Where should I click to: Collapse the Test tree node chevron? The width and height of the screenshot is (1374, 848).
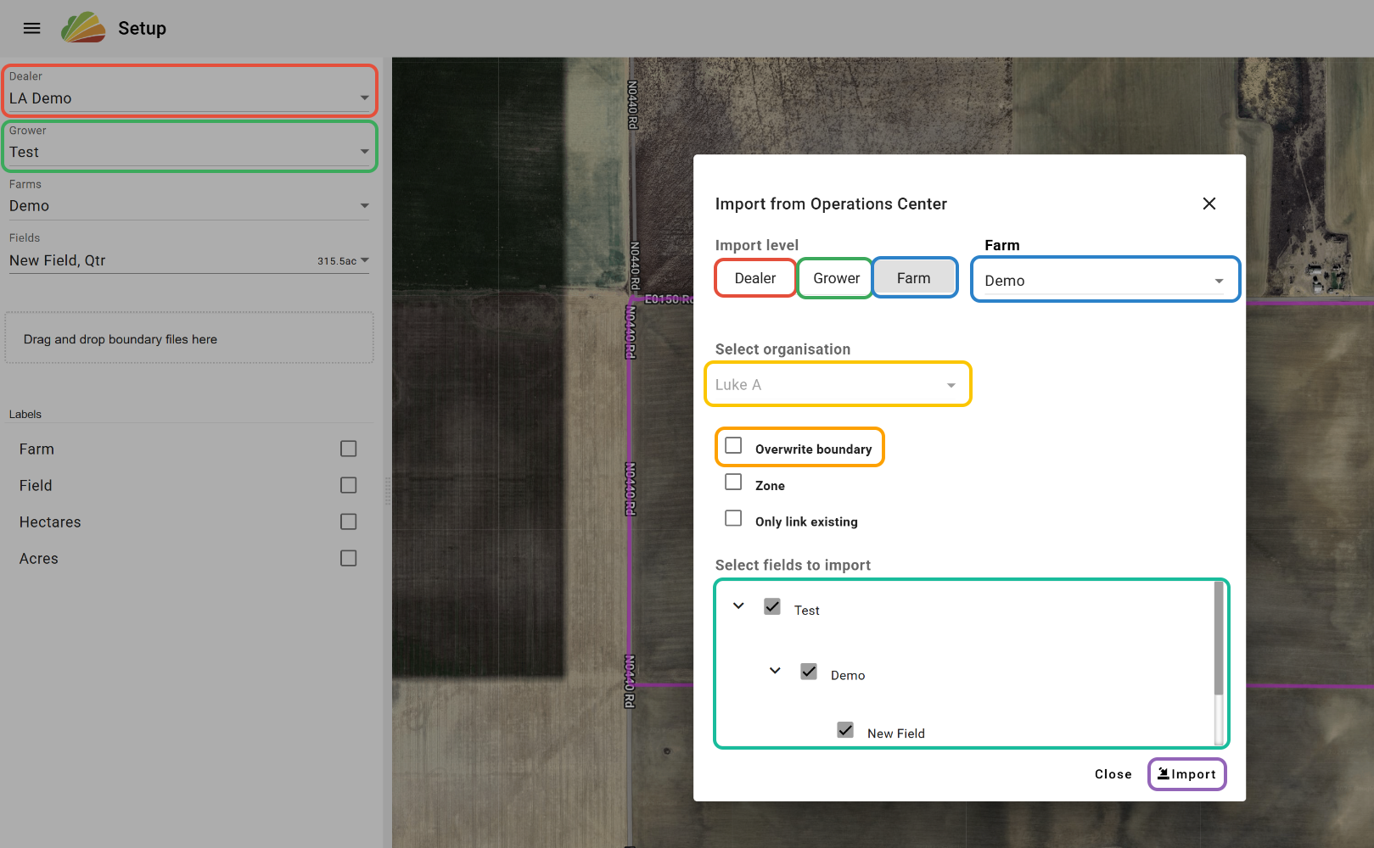click(x=738, y=606)
